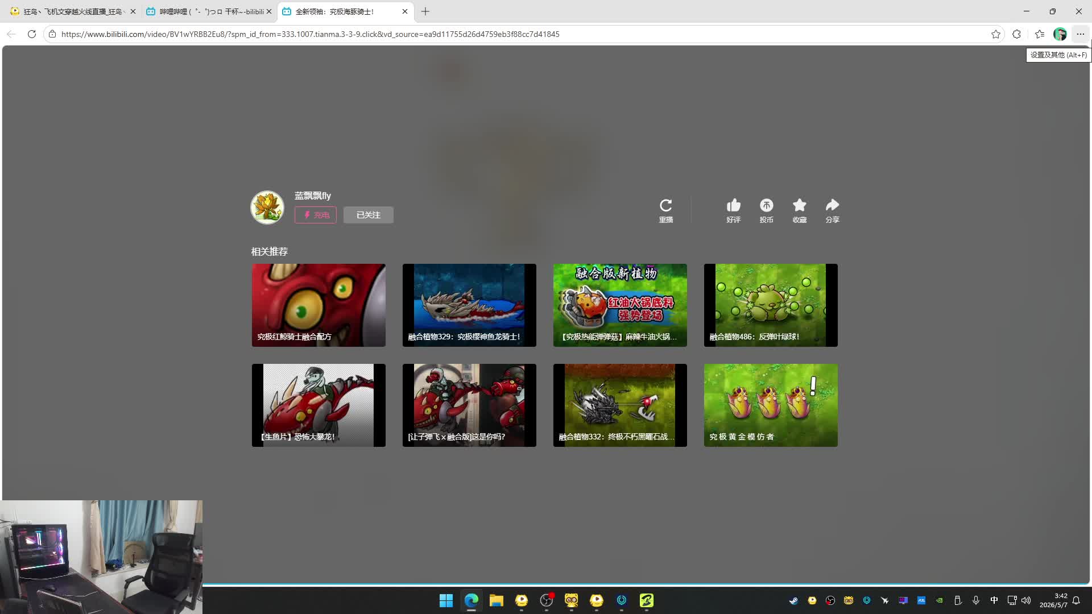Open Windows Start menu on taskbar
Image resolution: width=1092 pixels, height=614 pixels.
pyautogui.click(x=446, y=600)
